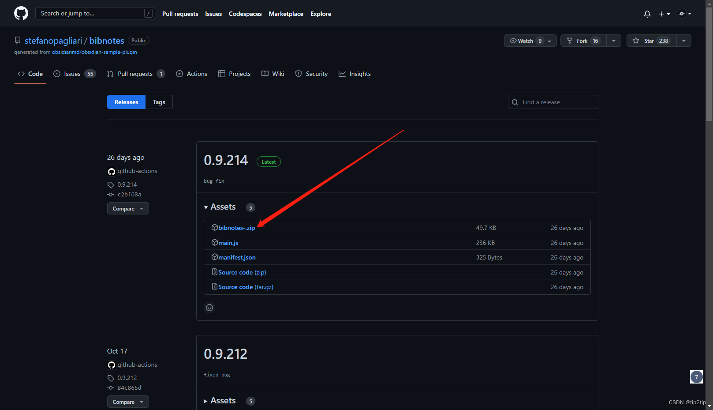Screen dimensions: 713x410
Task: Click the Projects table icon
Action: [x=222, y=74]
